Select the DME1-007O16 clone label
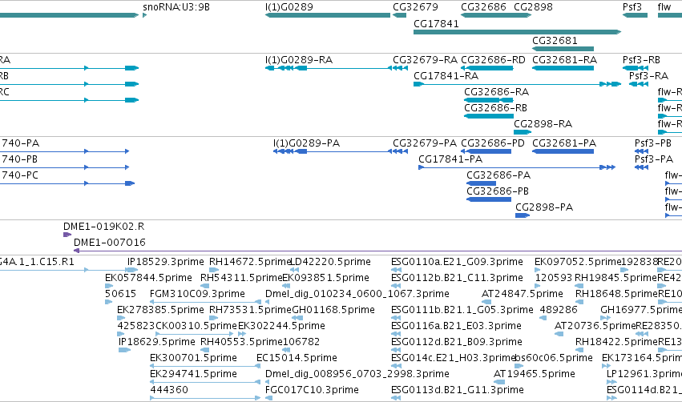Viewport: 682px width, 402px height. [x=110, y=243]
